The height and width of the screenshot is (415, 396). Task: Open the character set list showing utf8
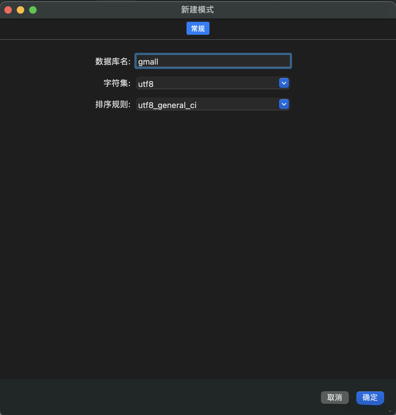[283, 83]
